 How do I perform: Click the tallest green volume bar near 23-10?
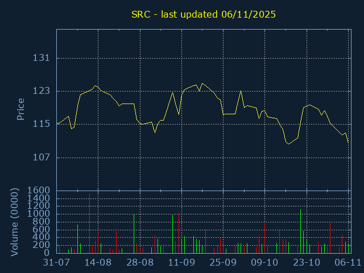click(301, 231)
